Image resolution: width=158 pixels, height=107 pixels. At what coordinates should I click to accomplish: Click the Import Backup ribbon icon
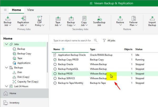coord(152,18)
